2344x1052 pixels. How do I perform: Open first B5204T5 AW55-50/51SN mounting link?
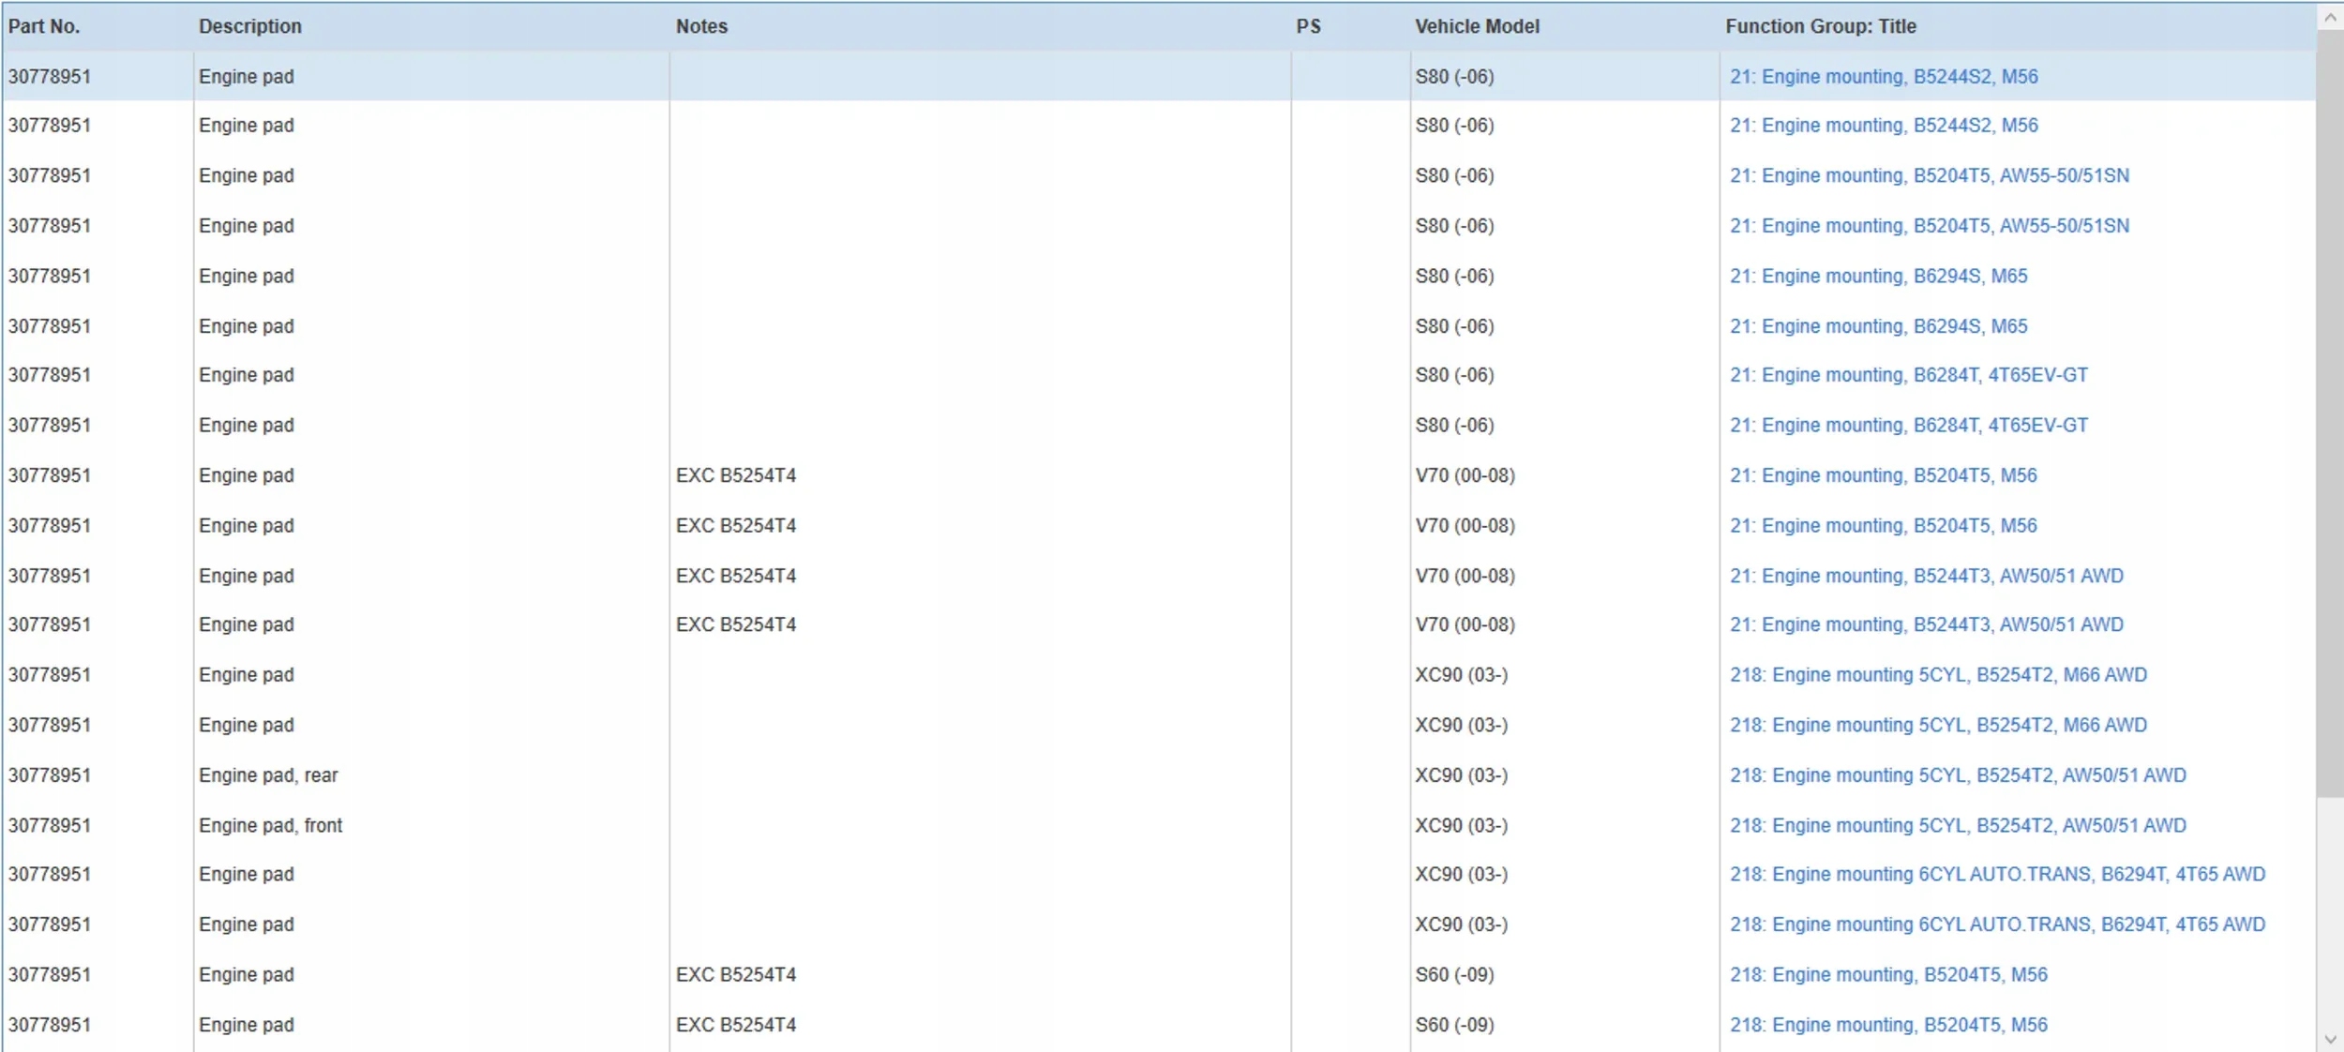coord(1929,175)
